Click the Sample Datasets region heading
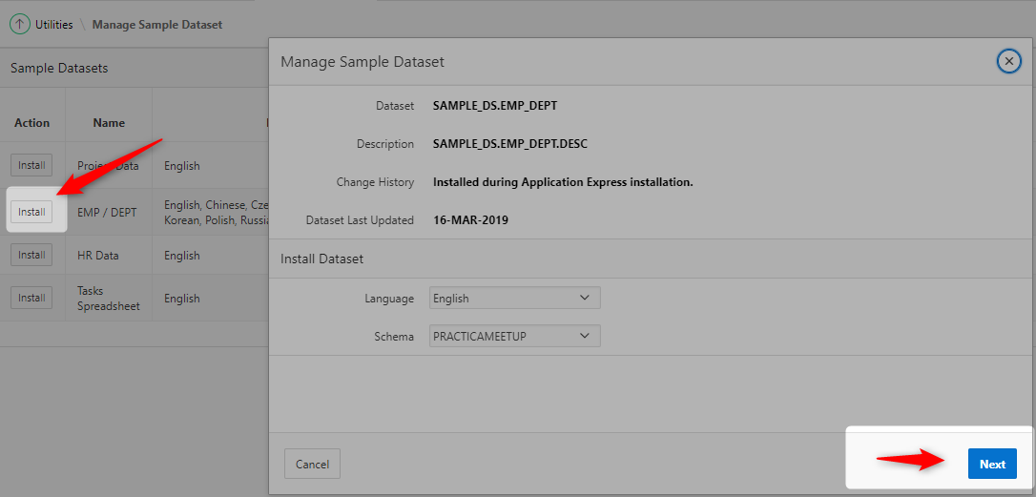Image resolution: width=1036 pixels, height=497 pixels. (x=59, y=69)
